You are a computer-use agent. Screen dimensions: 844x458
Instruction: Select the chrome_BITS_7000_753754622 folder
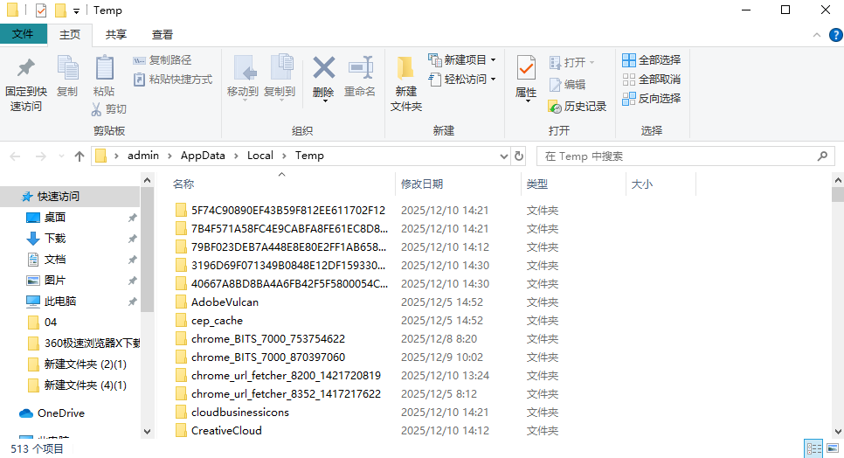point(268,338)
